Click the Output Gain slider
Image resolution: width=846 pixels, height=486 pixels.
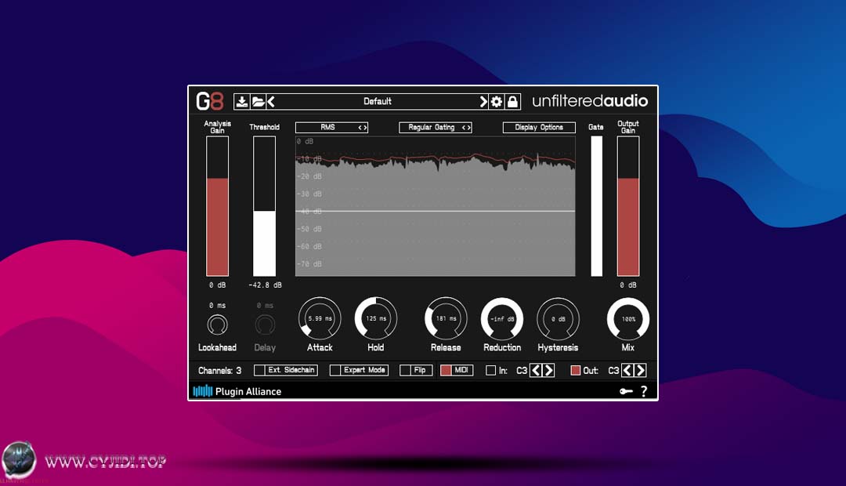point(628,206)
